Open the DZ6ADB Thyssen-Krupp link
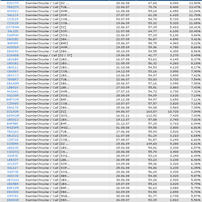 (13, 55)
